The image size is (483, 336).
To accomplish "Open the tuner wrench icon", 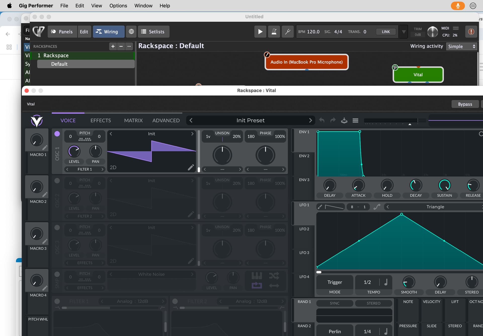I will pos(288,32).
